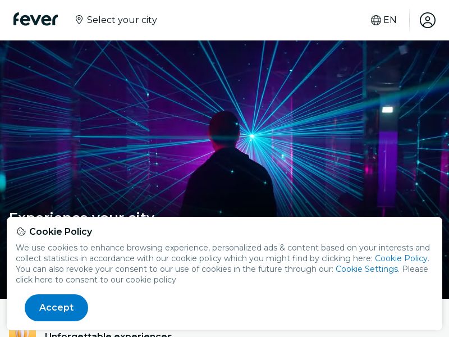Open the Select your city picker

(x=122, y=20)
